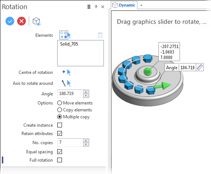The image size is (211, 174).
Task: Click the ruler icon beside Angle callout
Action: pos(200,67)
